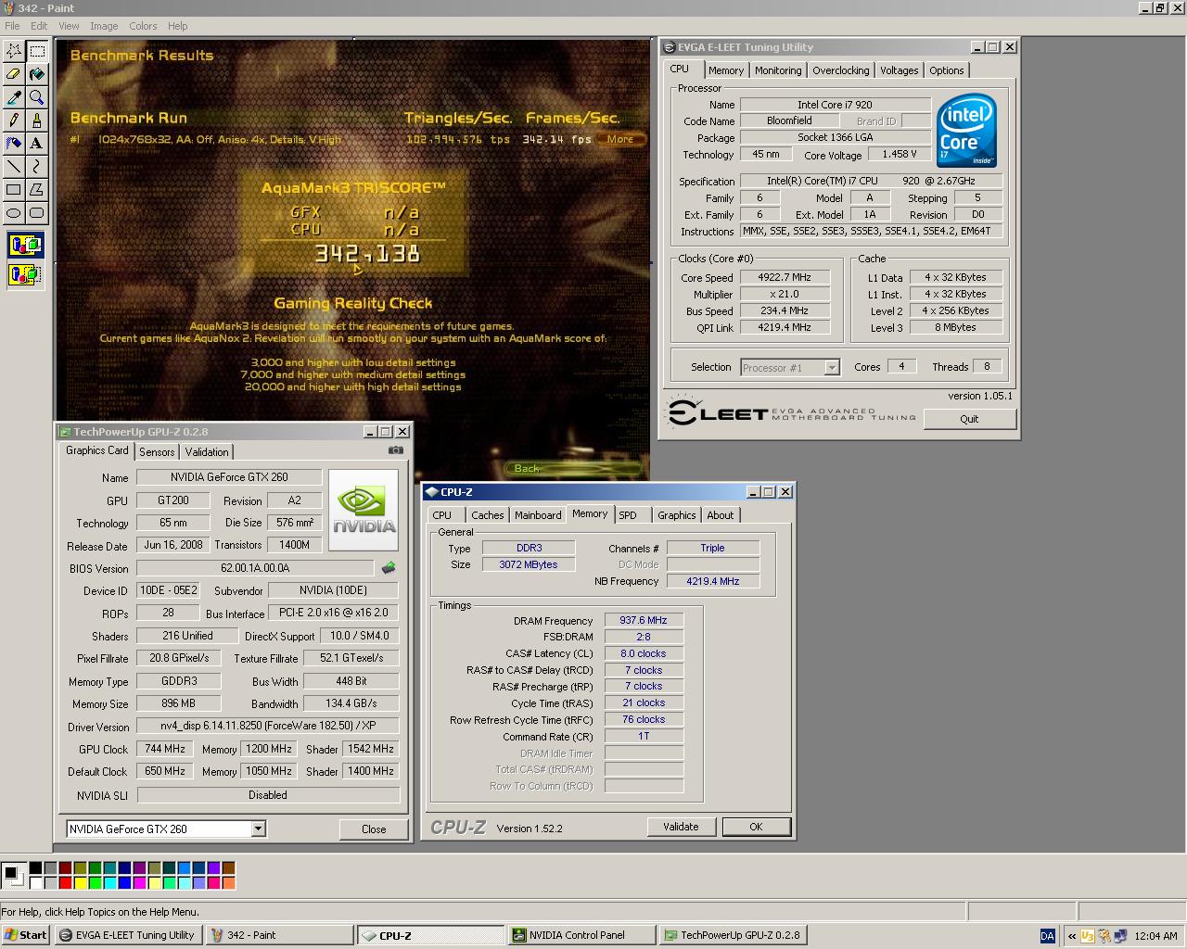Open the About tab in CPU-Z
Screen dimensions: 1187x949
pyautogui.click(x=720, y=515)
